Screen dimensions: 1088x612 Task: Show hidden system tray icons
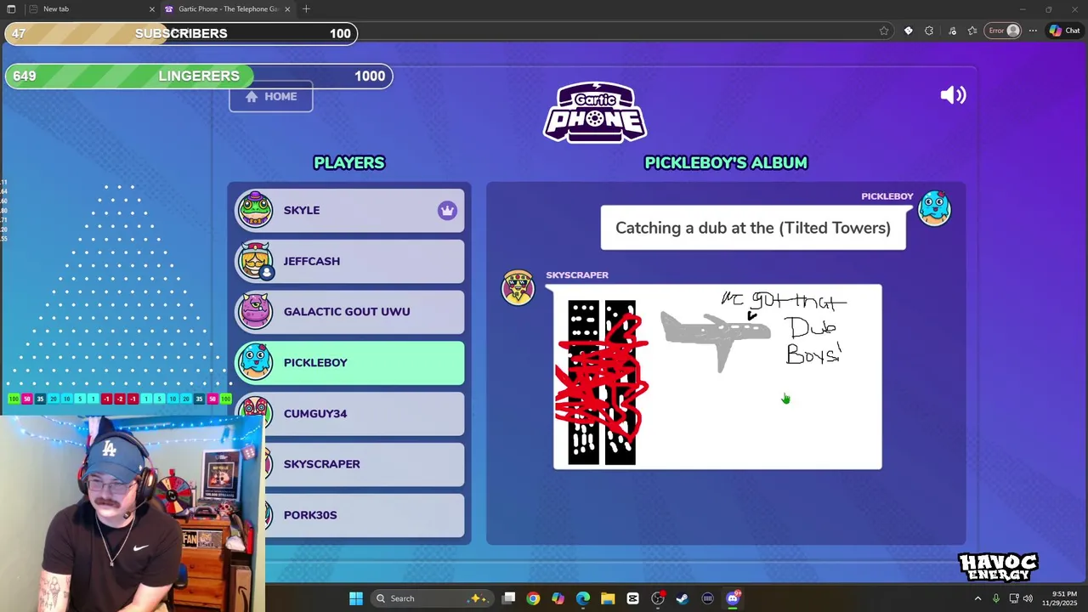[x=977, y=598]
